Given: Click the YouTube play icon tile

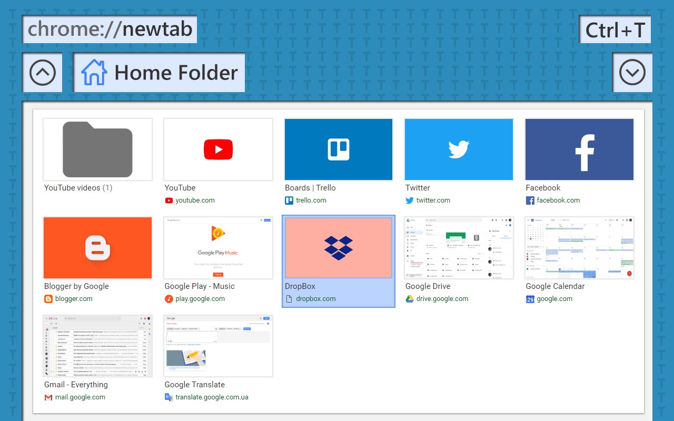Looking at the screenshot, I should point(218,149).
